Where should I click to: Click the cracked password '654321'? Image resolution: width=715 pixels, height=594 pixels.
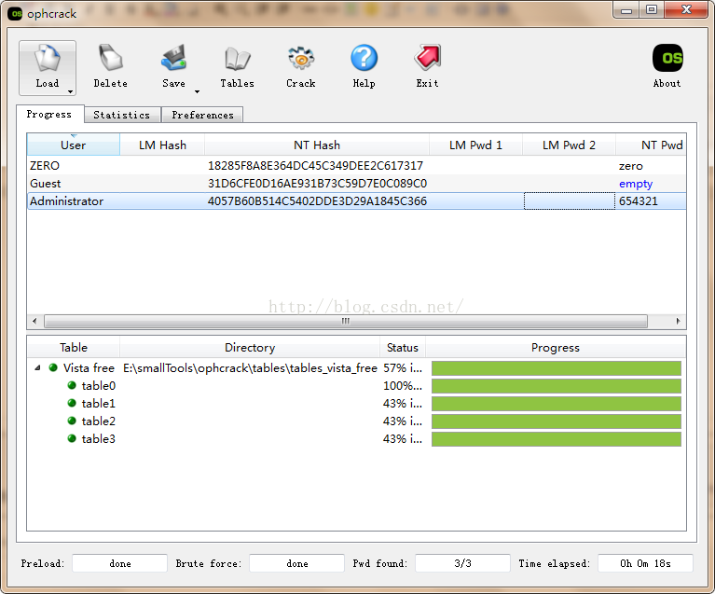(x=639, y=201)
